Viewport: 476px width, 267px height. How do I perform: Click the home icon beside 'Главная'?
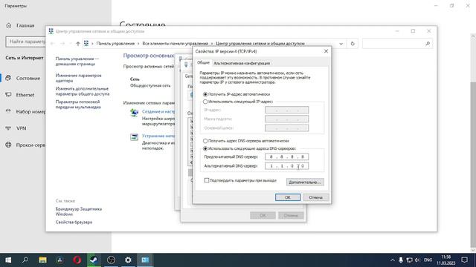click(x=8, y=25)
